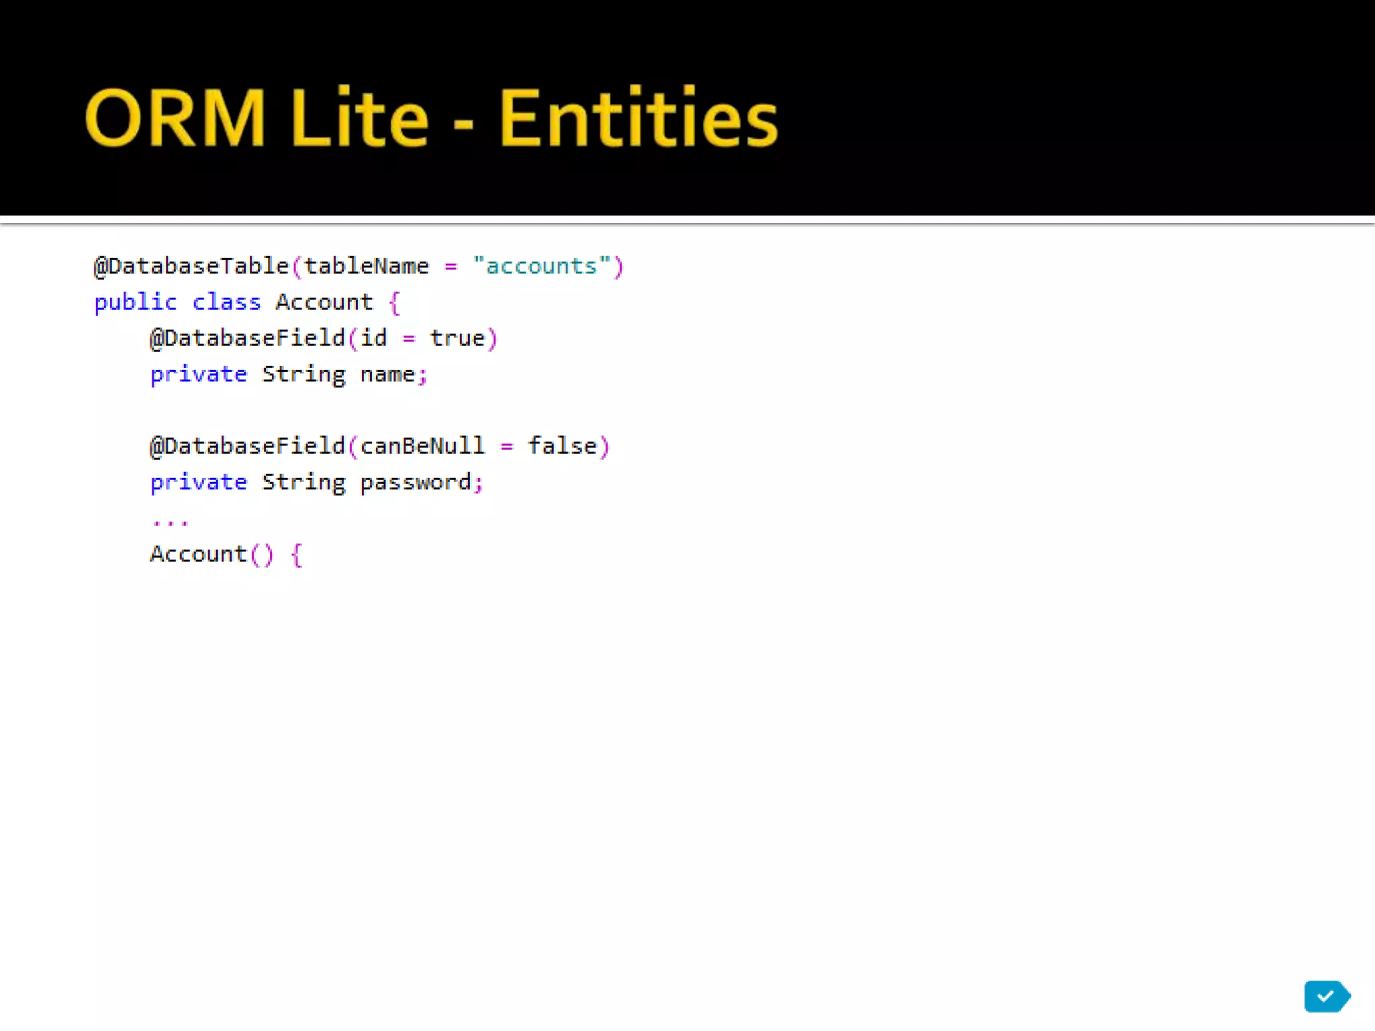The image size is (1375, 1031).
Task: Click the 'public' keyword
Action: [136, 303]
